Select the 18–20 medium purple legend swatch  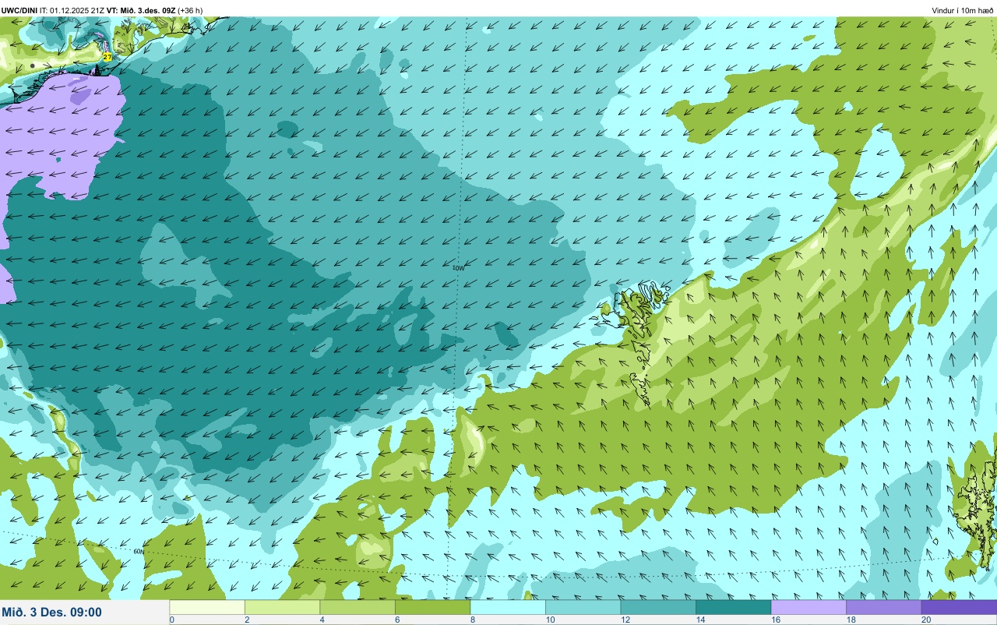point(883,607)
